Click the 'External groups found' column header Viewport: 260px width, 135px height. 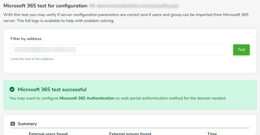130,133
